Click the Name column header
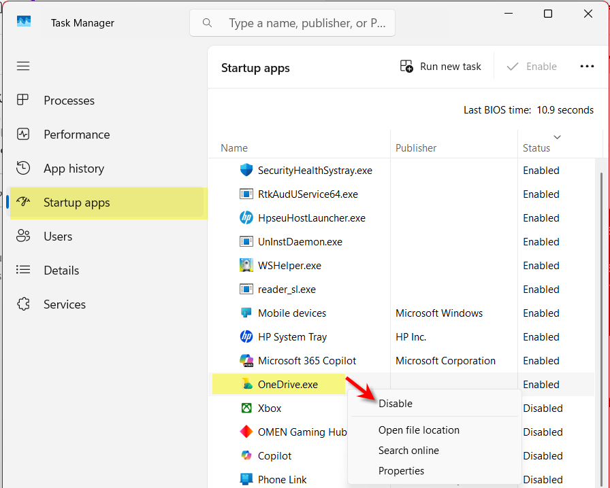 pyautogui.click(x=234, y=148)
